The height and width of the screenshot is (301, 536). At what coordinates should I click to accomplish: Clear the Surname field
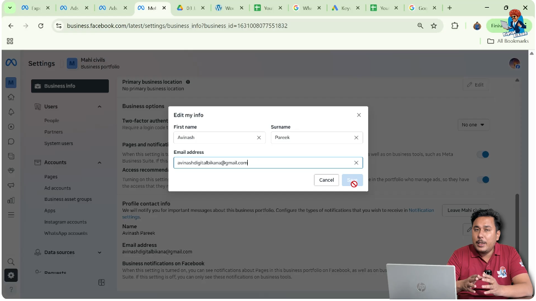click(x=356, y=137)
